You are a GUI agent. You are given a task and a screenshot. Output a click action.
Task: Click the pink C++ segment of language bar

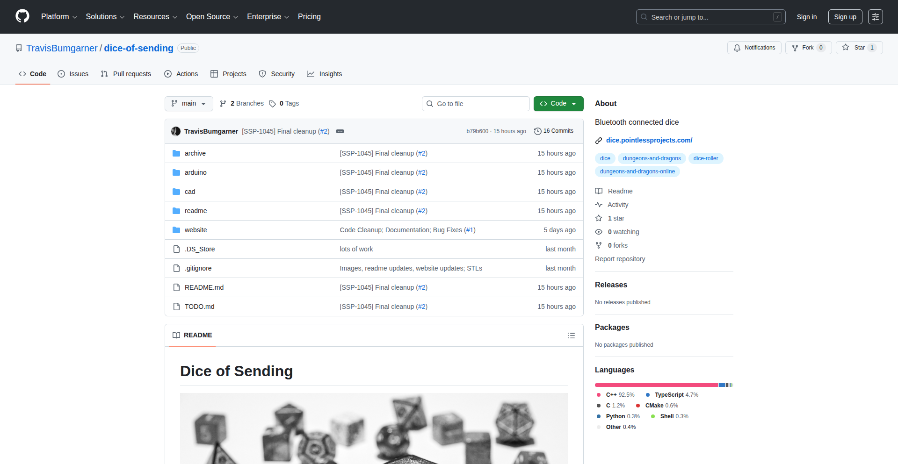(656, 385)
